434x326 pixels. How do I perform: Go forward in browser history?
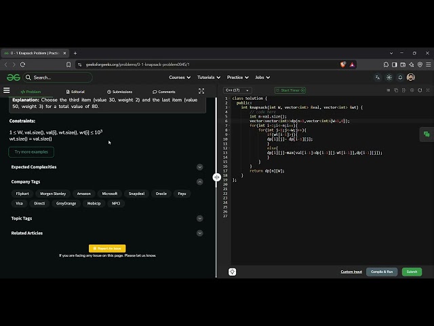[x=14, y=65]
